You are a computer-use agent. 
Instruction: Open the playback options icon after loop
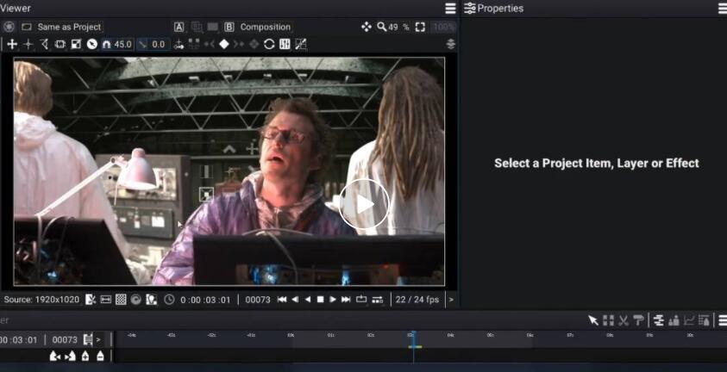tap(378, 300)
